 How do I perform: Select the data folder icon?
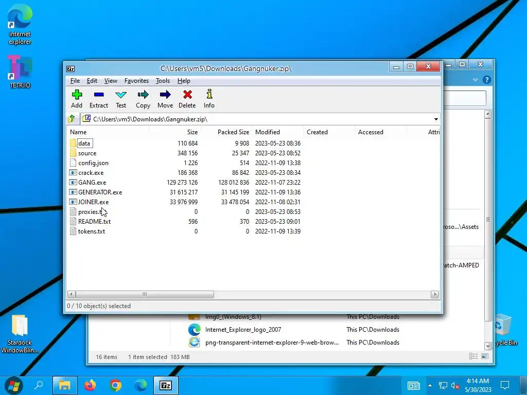73,143
